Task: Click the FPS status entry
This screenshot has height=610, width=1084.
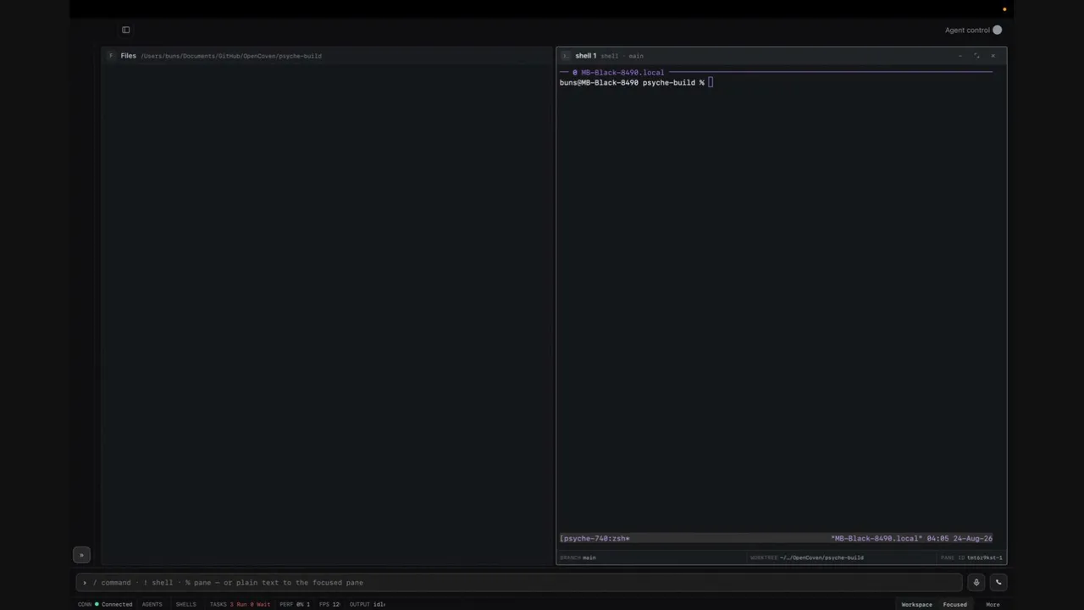Action: coord(329,604)
